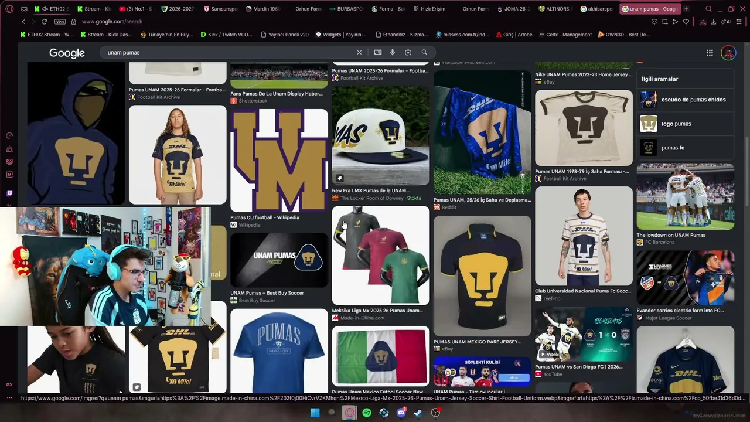Select related search 'pumas fc'

686,148
